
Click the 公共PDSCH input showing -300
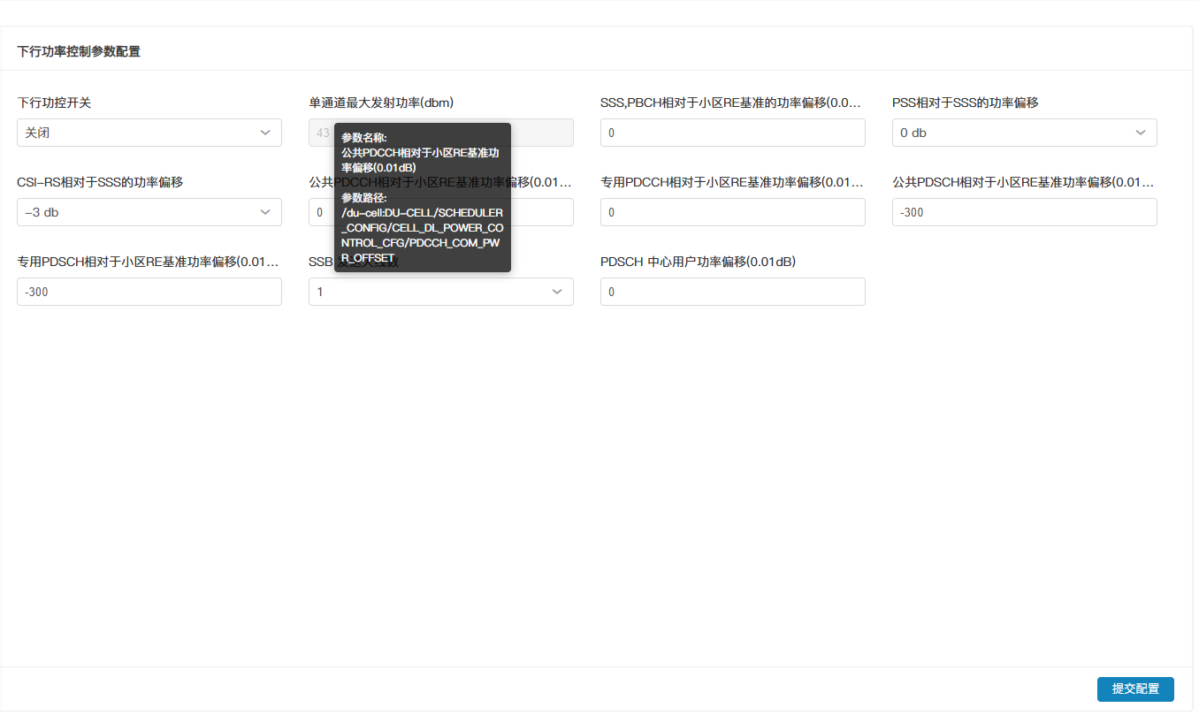1024,212
